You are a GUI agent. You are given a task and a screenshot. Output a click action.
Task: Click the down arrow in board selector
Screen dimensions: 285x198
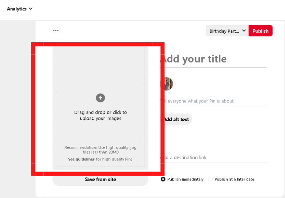pos(244,31)
